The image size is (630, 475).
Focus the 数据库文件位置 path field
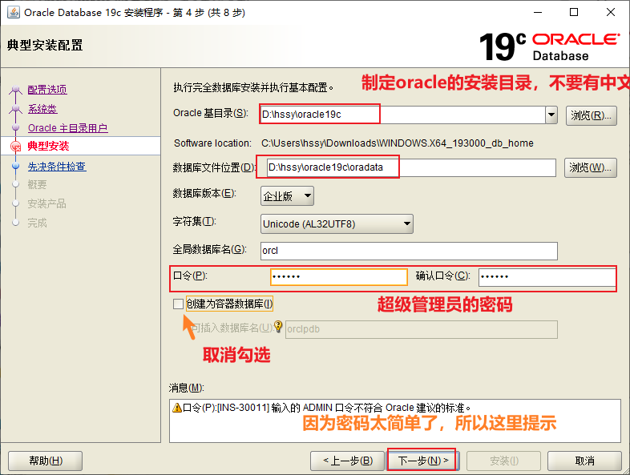click(411, 167)
